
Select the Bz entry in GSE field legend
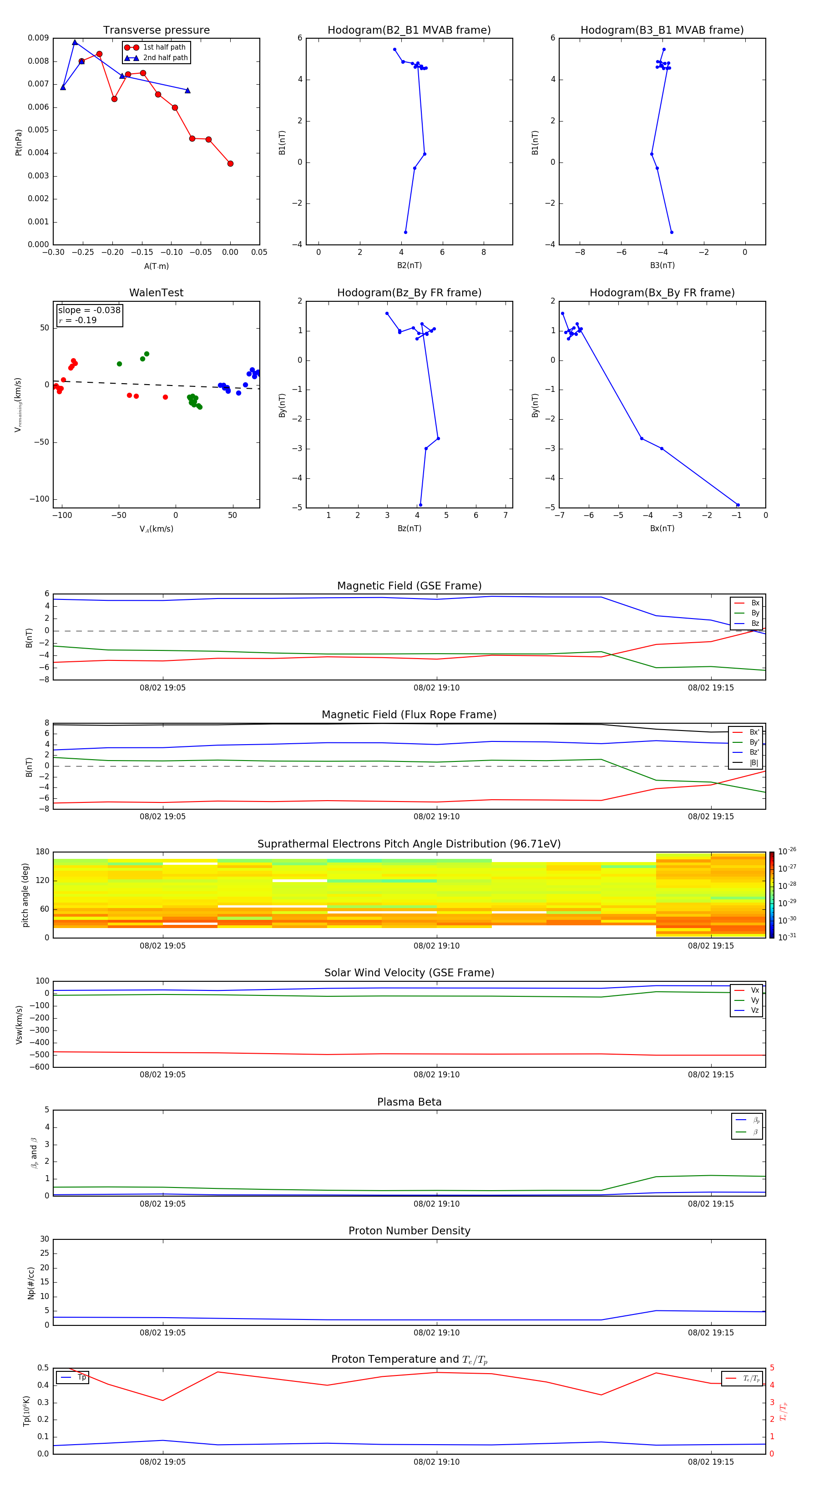[747, 624]
